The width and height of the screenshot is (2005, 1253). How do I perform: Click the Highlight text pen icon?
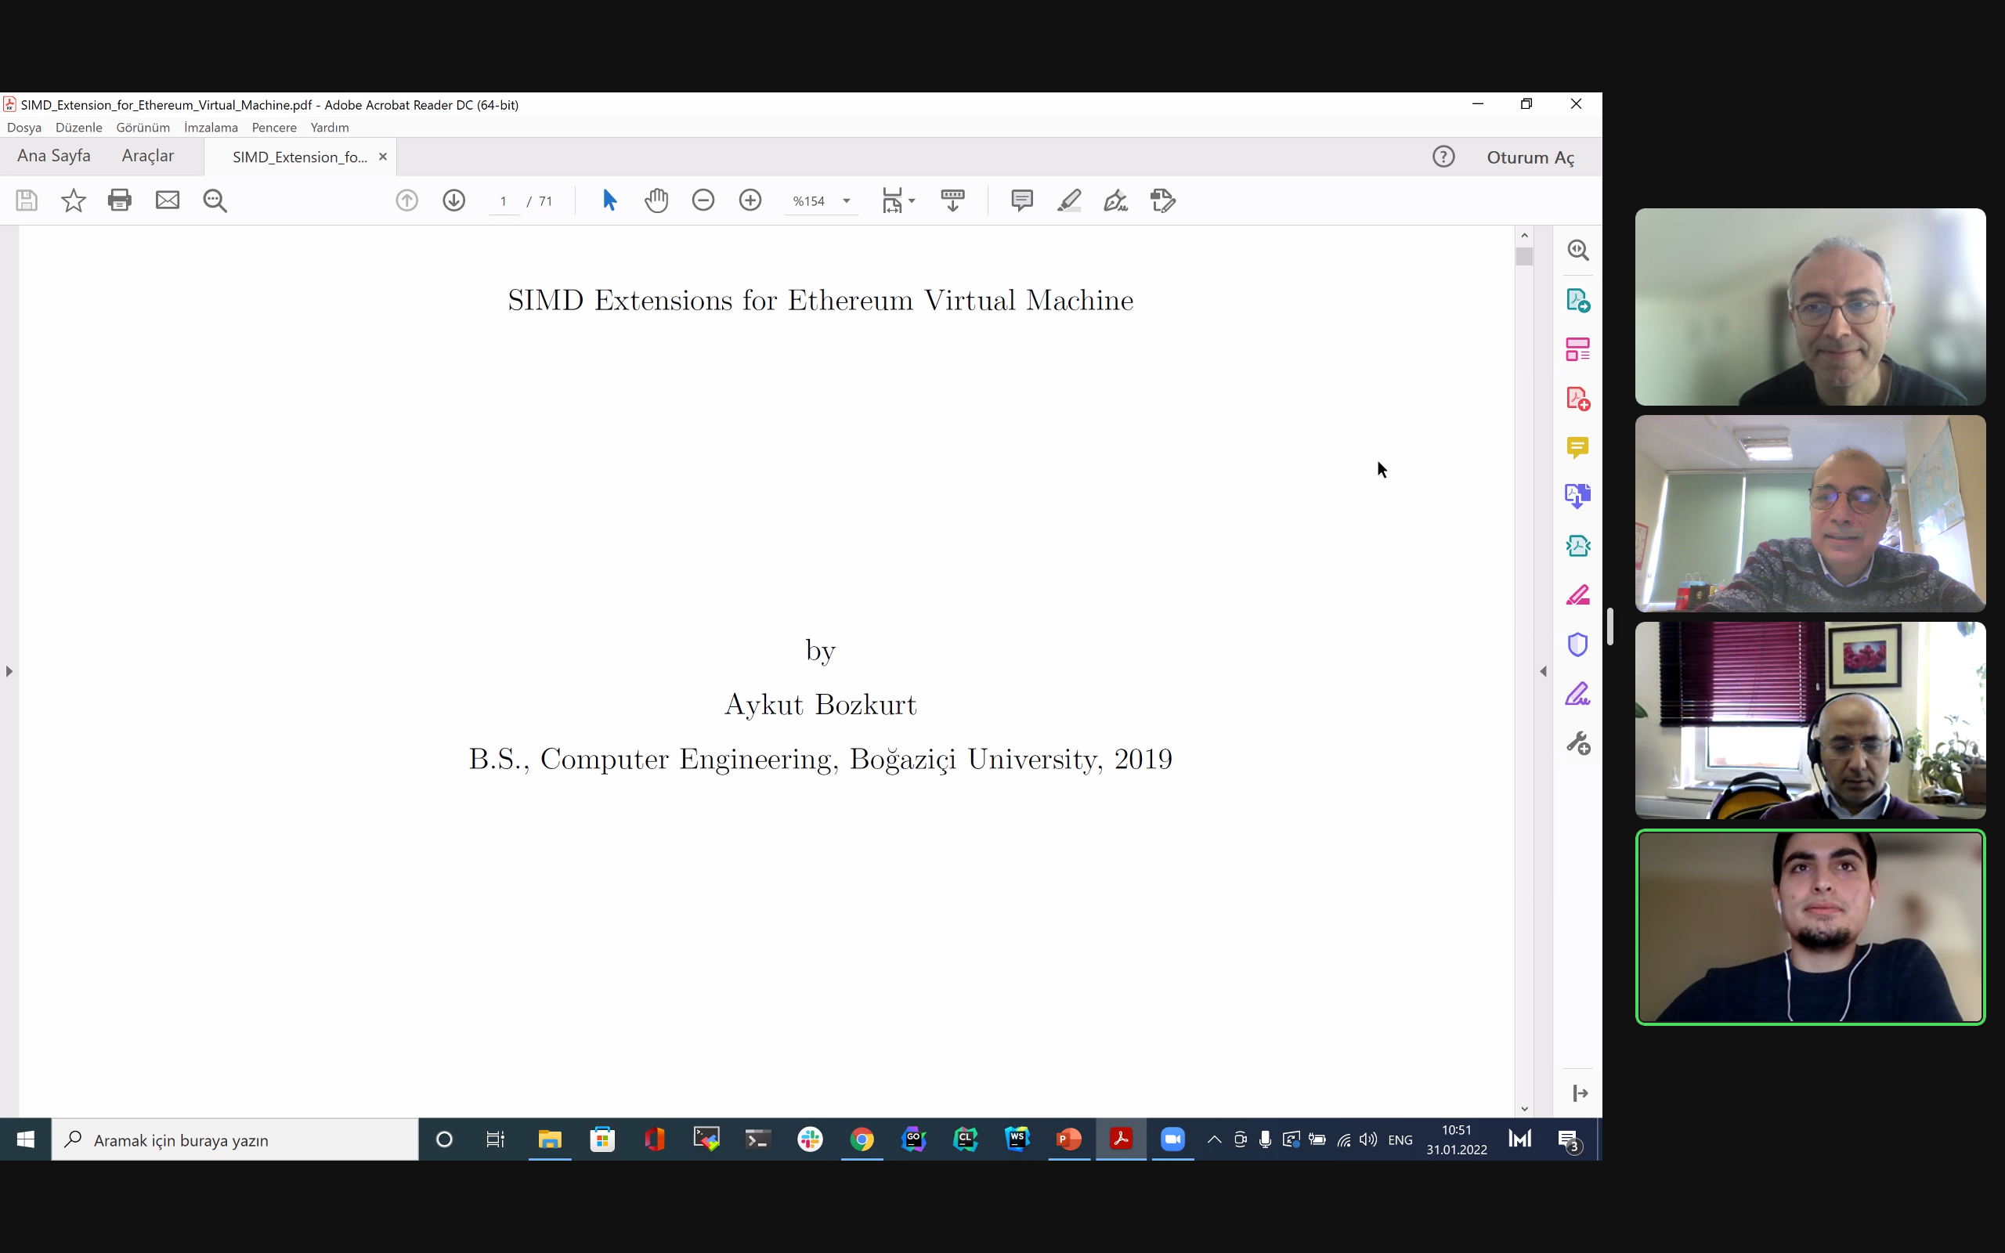1069,200
